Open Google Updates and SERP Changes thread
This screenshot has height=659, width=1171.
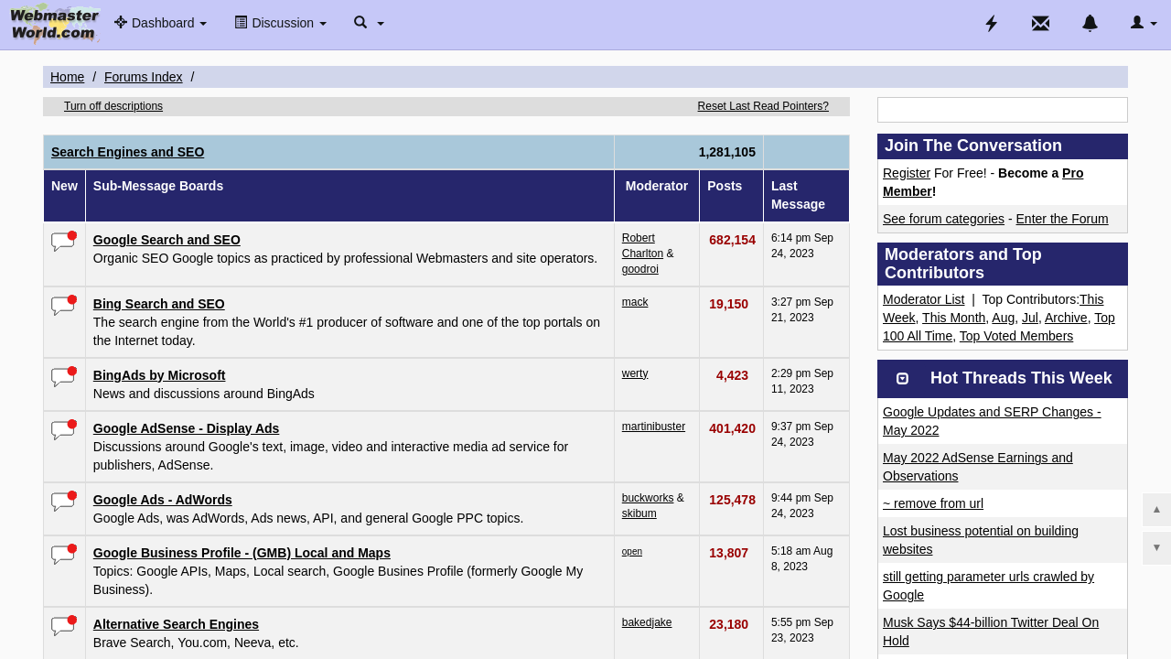992,421
